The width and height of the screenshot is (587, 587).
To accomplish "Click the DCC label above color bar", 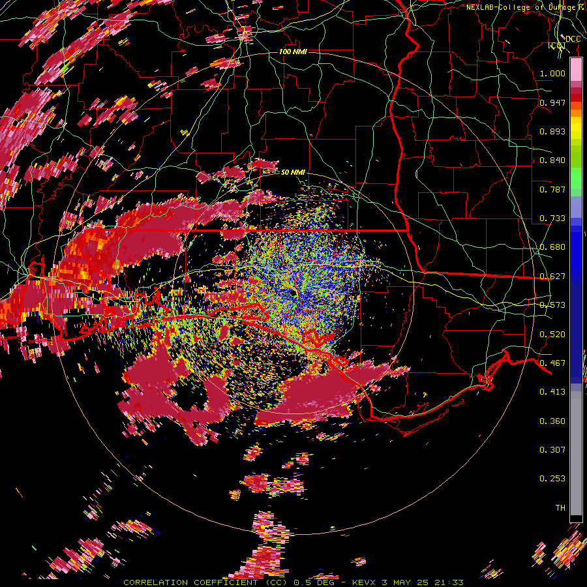I will (x=573, y=39).
